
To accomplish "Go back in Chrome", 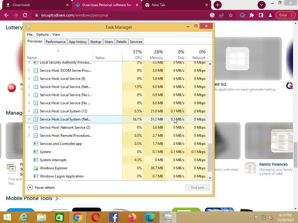I will [6, 15].
